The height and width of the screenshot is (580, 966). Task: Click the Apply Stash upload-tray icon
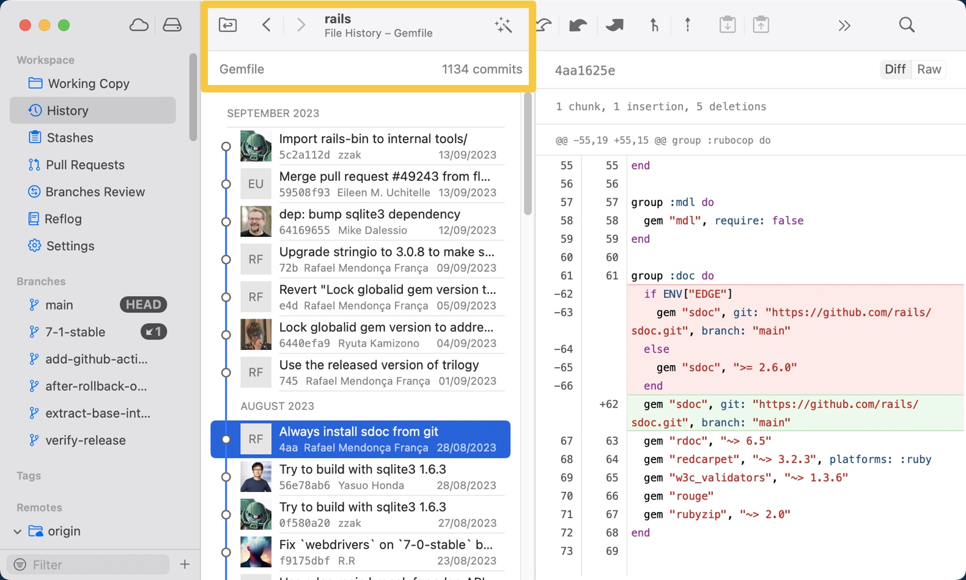point(761,25)
